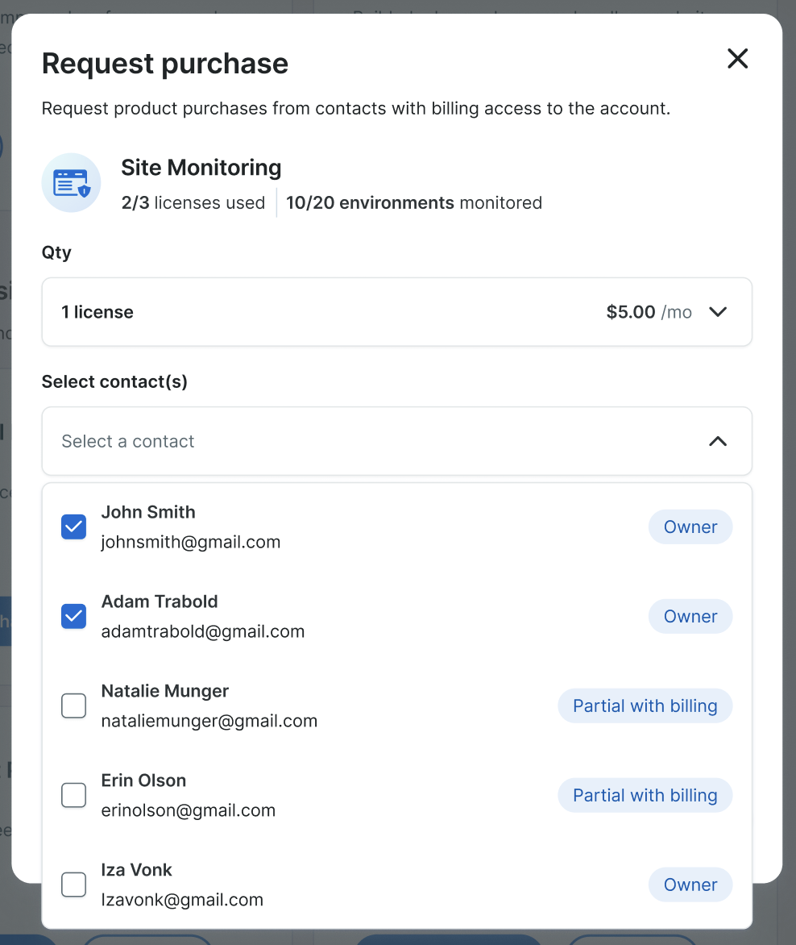Image resolution: width=796 pixels, height=945 pixels.
Task: Click the $5.00 /mo price label
Action: pos(649,312)
